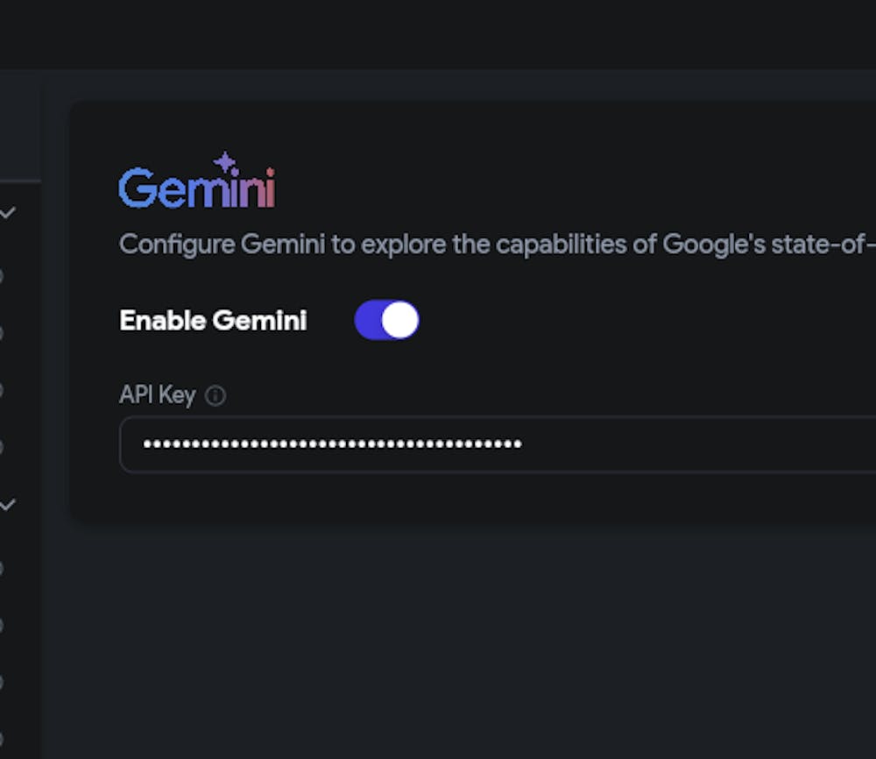Select first sidebar dot under upper chevron
Screen dimensions: 876x759
(2, 276)
